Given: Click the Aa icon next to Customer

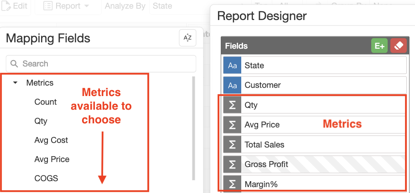Looking at the screenshot, I should (x=233, y=85).
